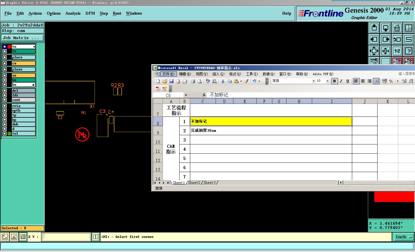Toggle visibility checkbox for layer plnss
The image size is (415, 252).
[x=5, y=69]
